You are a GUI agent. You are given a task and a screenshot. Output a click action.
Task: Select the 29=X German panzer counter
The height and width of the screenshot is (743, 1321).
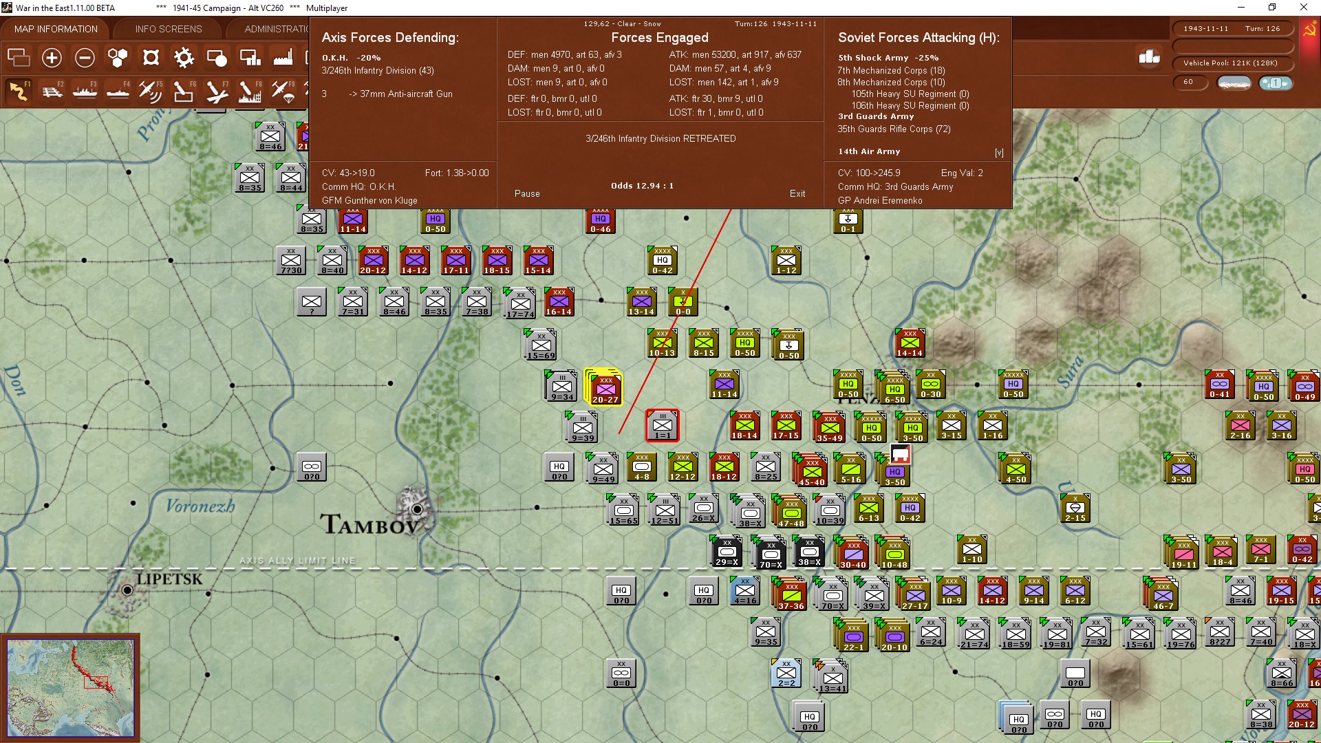point(727,551)
